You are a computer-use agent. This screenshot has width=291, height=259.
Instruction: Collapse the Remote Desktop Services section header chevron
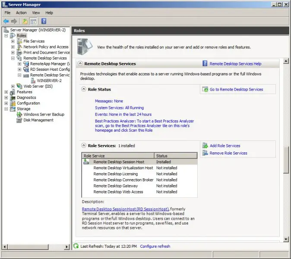click(x=80, y=63)
